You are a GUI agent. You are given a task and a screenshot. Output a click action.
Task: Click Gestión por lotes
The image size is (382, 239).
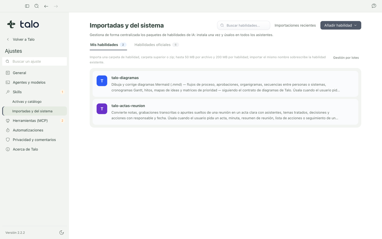tap(346, 58)
